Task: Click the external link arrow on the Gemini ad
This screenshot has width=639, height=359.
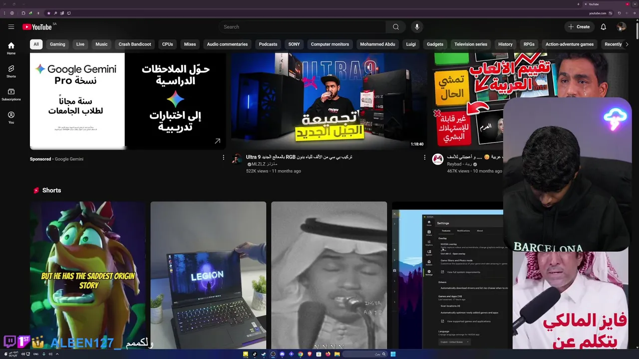Action: tap(217, 142)
